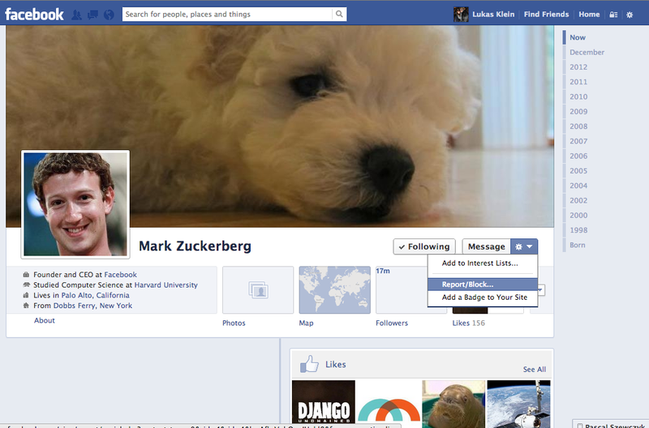The image size is (649, 428).
Task: Open the Facebook employer link
Action: [x=120, y=275]
